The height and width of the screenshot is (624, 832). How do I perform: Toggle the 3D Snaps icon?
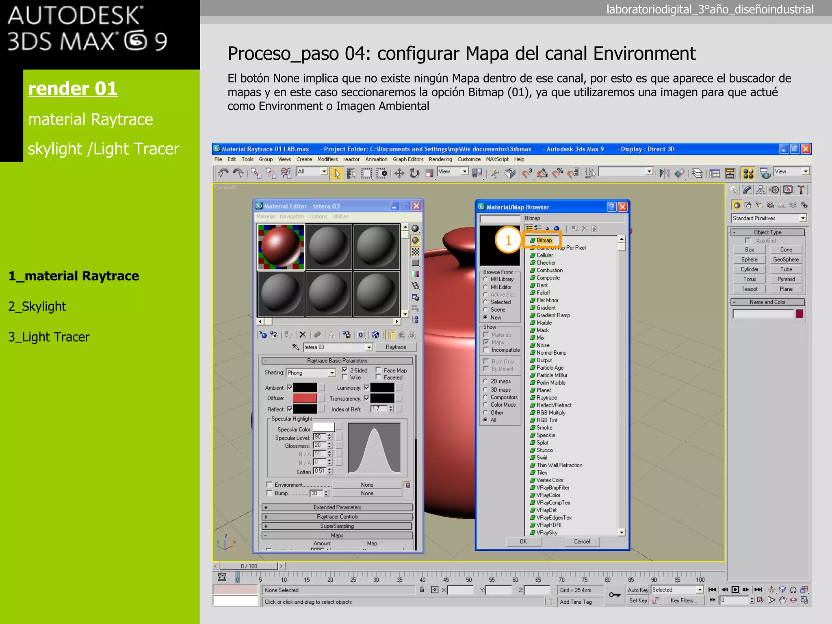coord(527,173)
